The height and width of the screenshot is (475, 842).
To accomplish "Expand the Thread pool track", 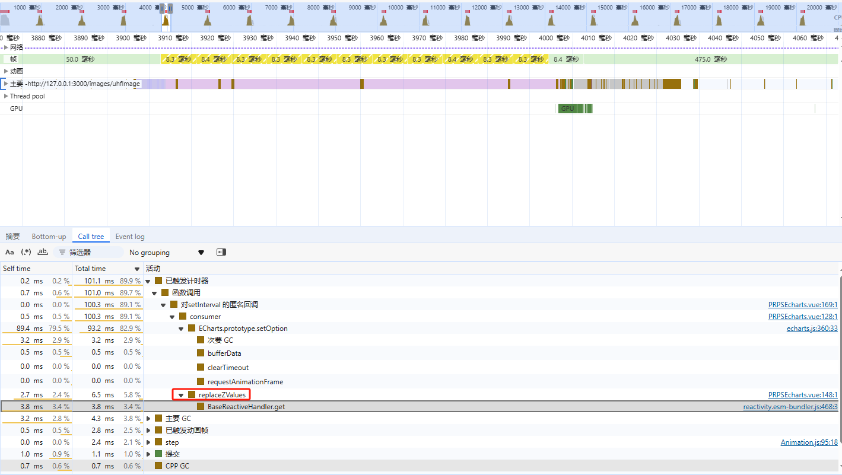I will [6, 96].
